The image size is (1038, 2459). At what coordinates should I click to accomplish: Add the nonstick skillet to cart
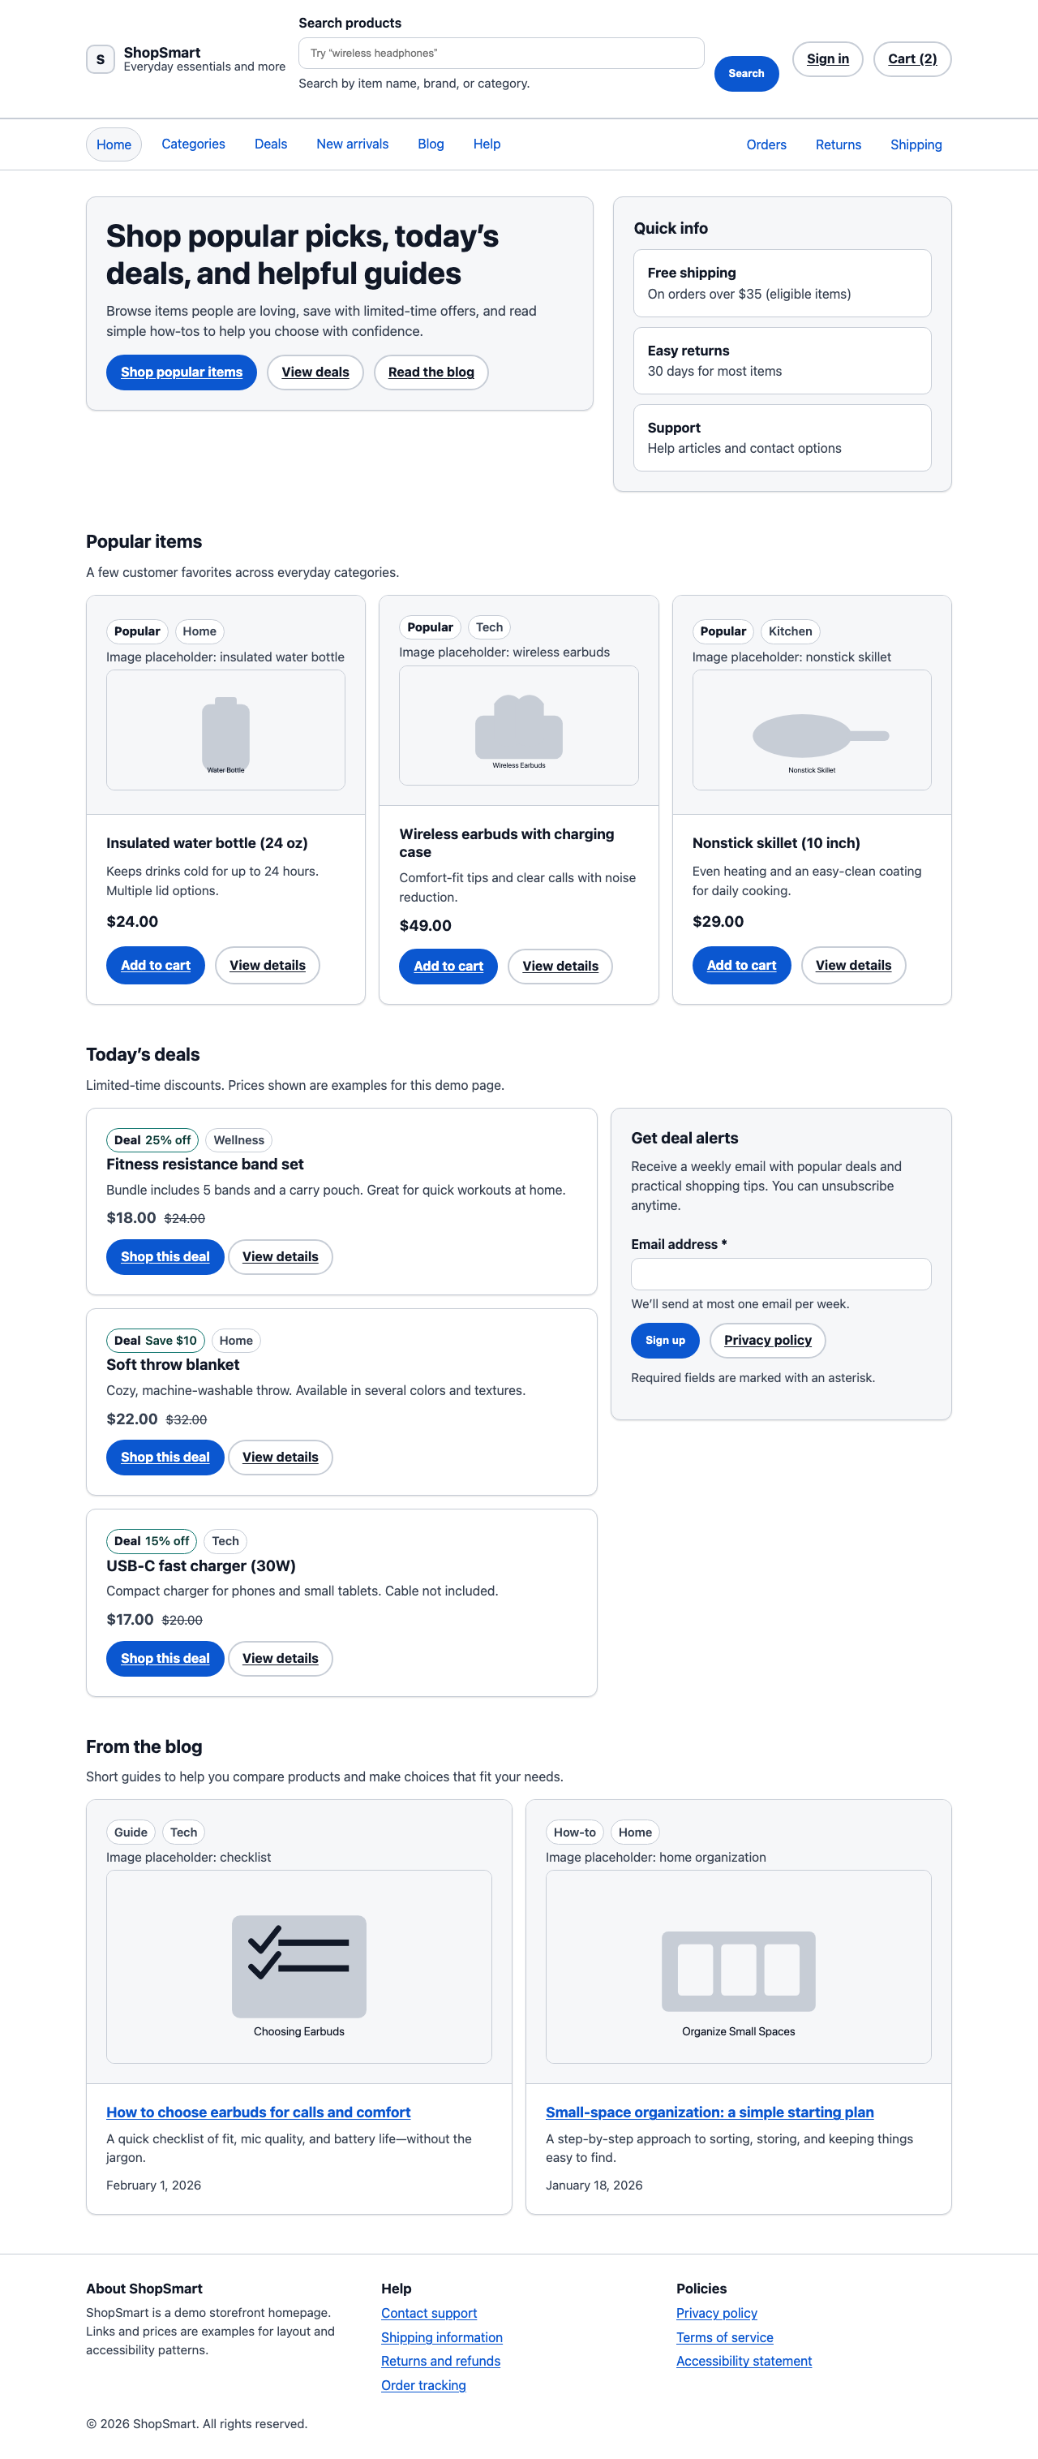pos(741,965)
